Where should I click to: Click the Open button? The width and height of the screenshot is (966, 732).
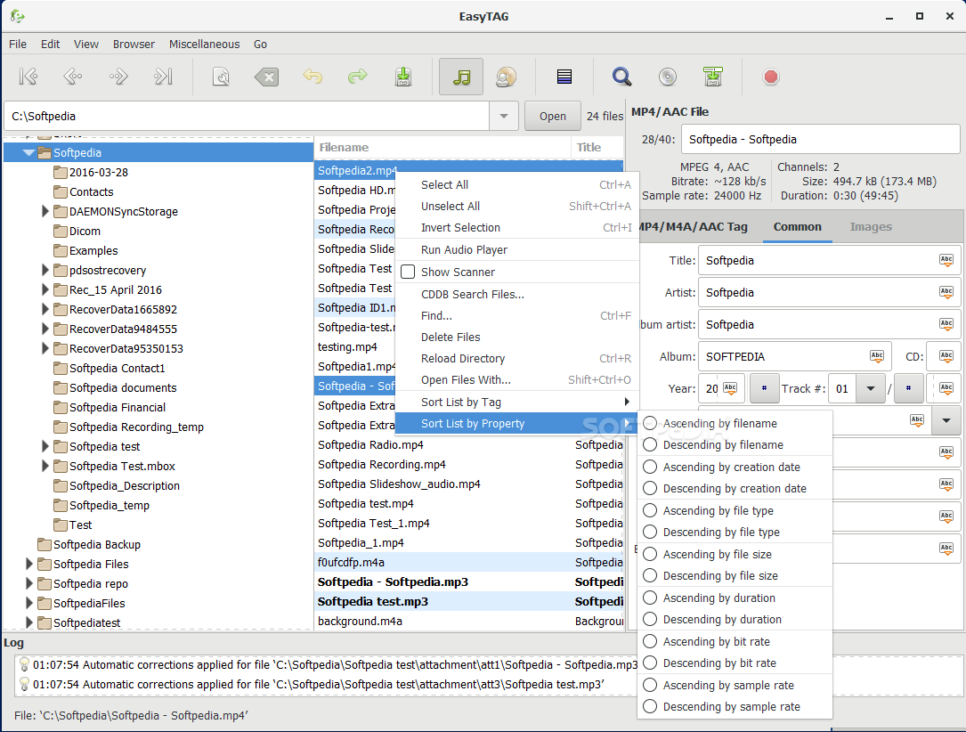point(553,116)
